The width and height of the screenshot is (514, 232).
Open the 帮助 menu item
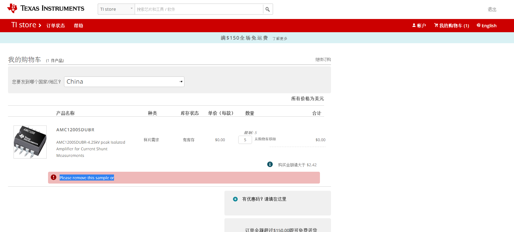click(78, 26)
